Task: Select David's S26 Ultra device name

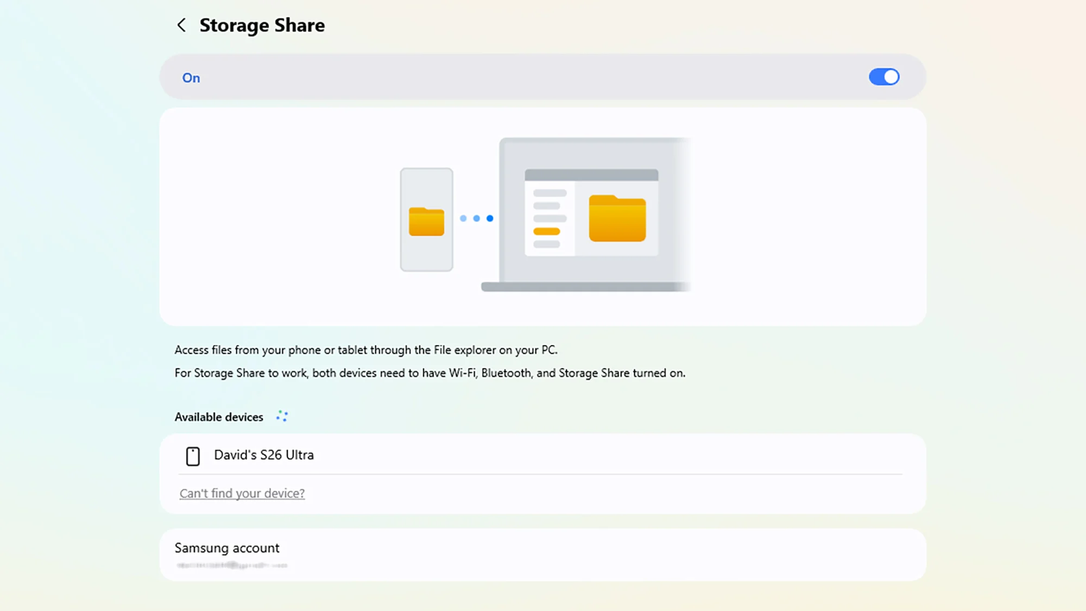Action: click(x=263, y=455)
